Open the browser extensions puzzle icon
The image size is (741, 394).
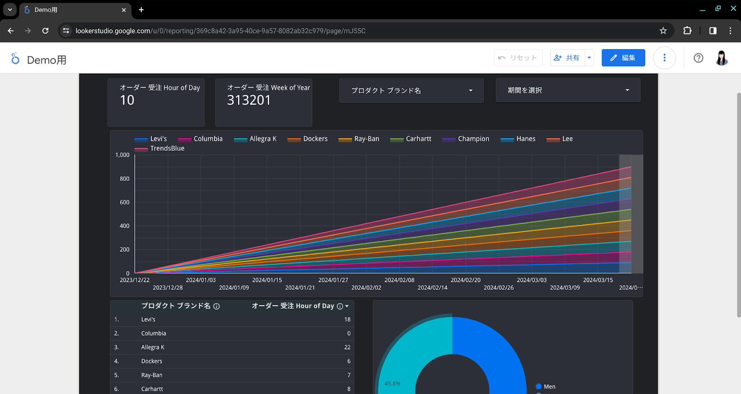(687, 31)
